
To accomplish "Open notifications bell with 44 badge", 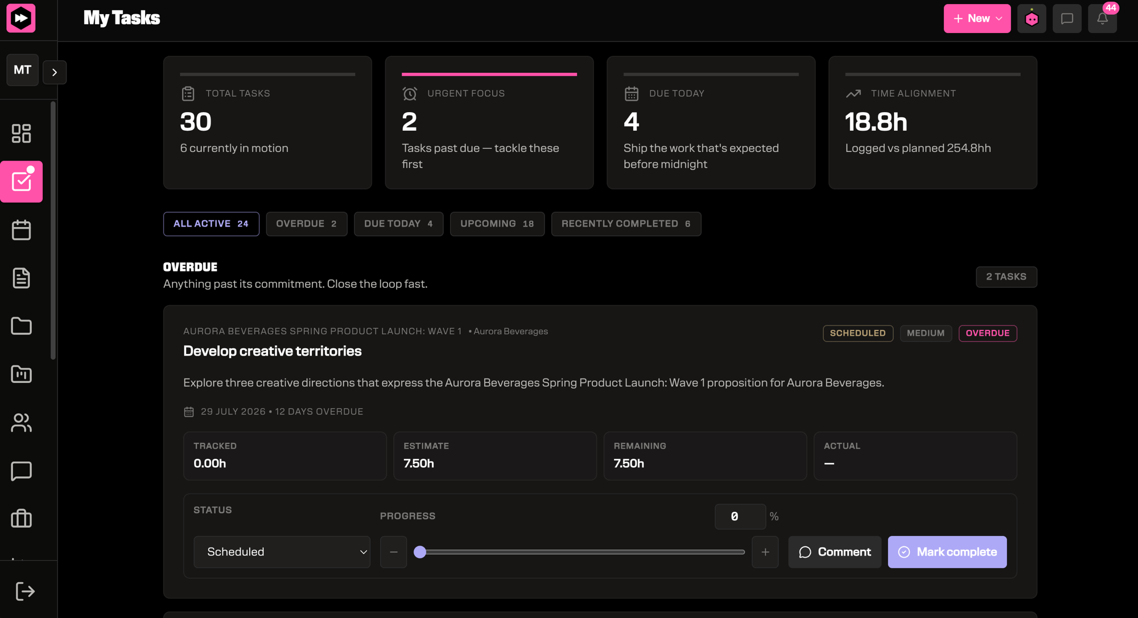I will click(x=1102, y=19).
